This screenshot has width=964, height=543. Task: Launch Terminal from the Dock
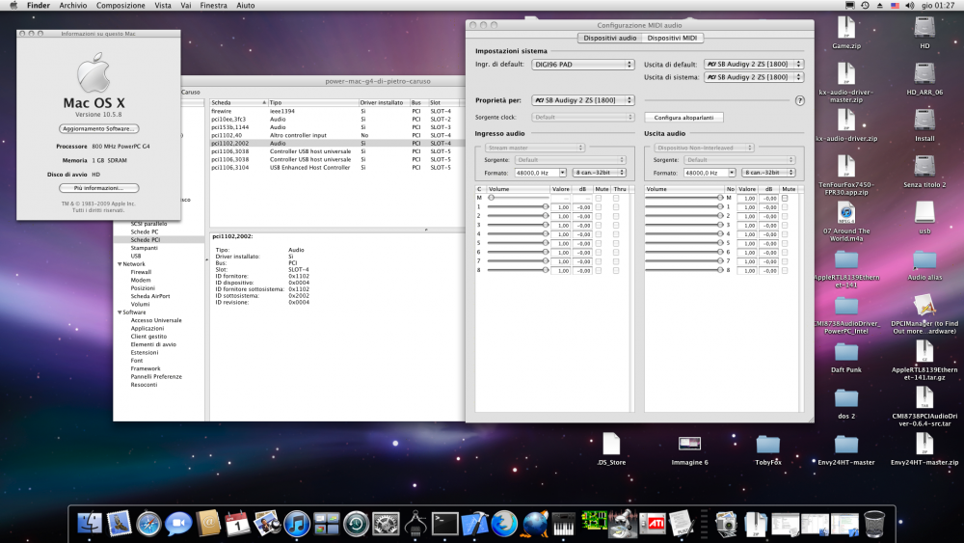tap(444, 524)
